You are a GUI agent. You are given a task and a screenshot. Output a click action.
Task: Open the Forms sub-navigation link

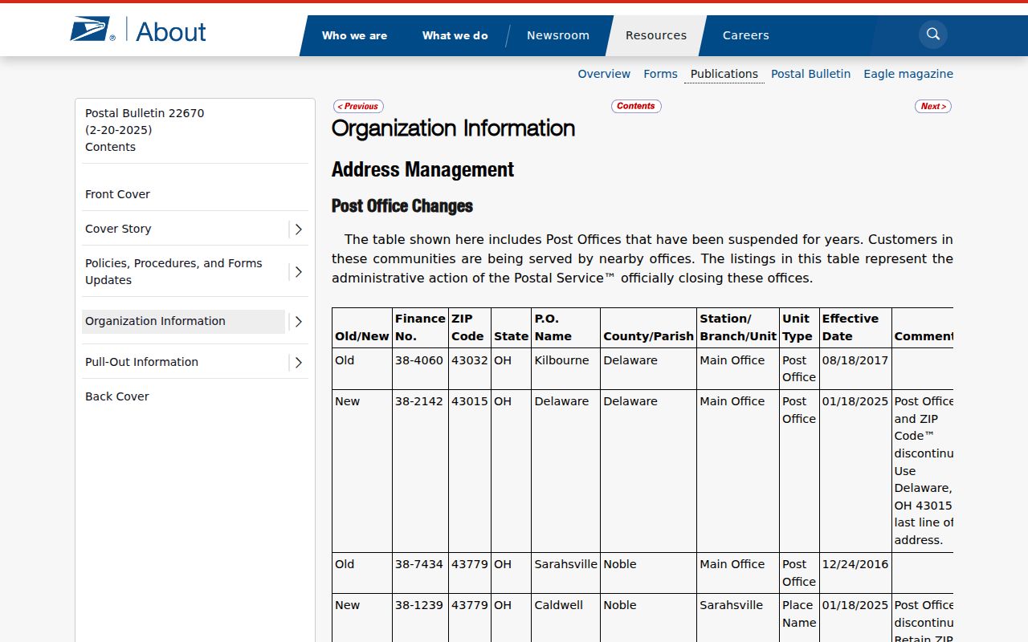click(x=660, y=74)
